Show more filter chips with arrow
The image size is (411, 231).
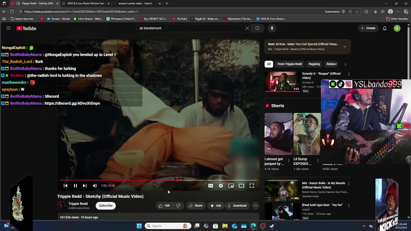[x=345, y=64]
